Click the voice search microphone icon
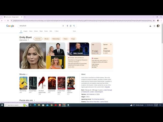Screen dimensions: 163x122 [x=67, y=26]
